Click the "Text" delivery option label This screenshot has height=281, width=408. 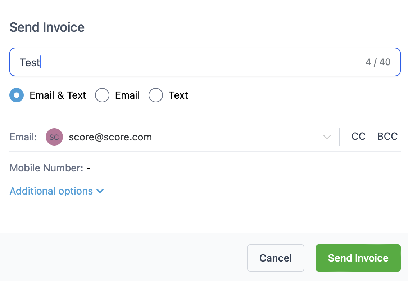[x=178, y=95]
